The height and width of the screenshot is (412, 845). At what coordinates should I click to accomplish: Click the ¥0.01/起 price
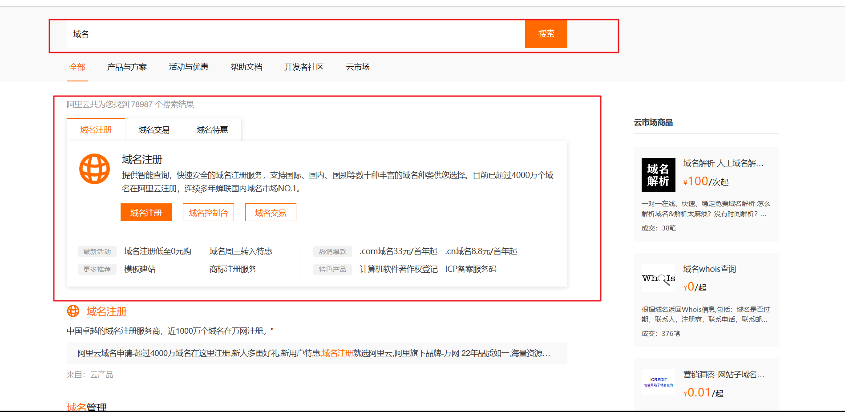tap(703, 393)
